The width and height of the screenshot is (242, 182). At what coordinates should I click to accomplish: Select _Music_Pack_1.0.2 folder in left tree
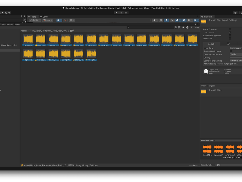[9, 45]
